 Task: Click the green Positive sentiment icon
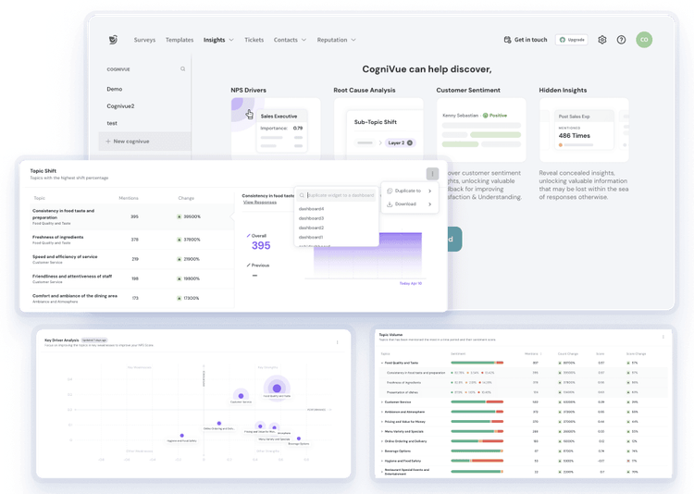pos(485,116)
